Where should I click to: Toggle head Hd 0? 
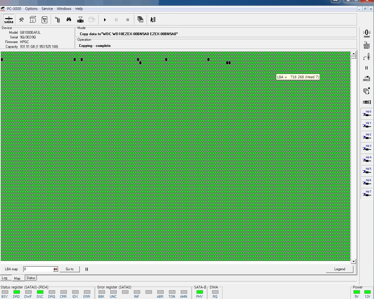click(x=367, y=113)
